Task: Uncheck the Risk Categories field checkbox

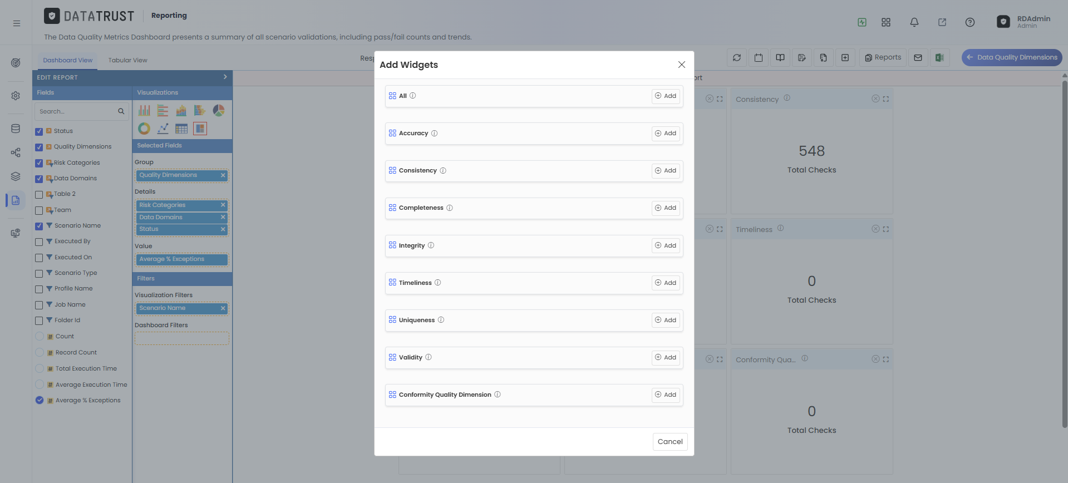Action: [x=39, y=163]
